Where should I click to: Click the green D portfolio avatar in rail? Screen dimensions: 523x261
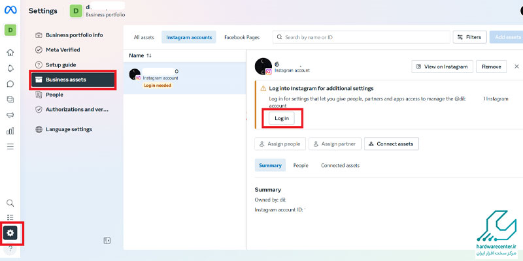[10, 30]
